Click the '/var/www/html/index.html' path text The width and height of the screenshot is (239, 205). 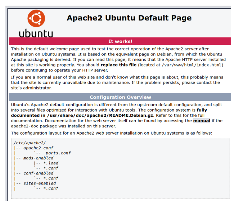click(x=191, y=65)
